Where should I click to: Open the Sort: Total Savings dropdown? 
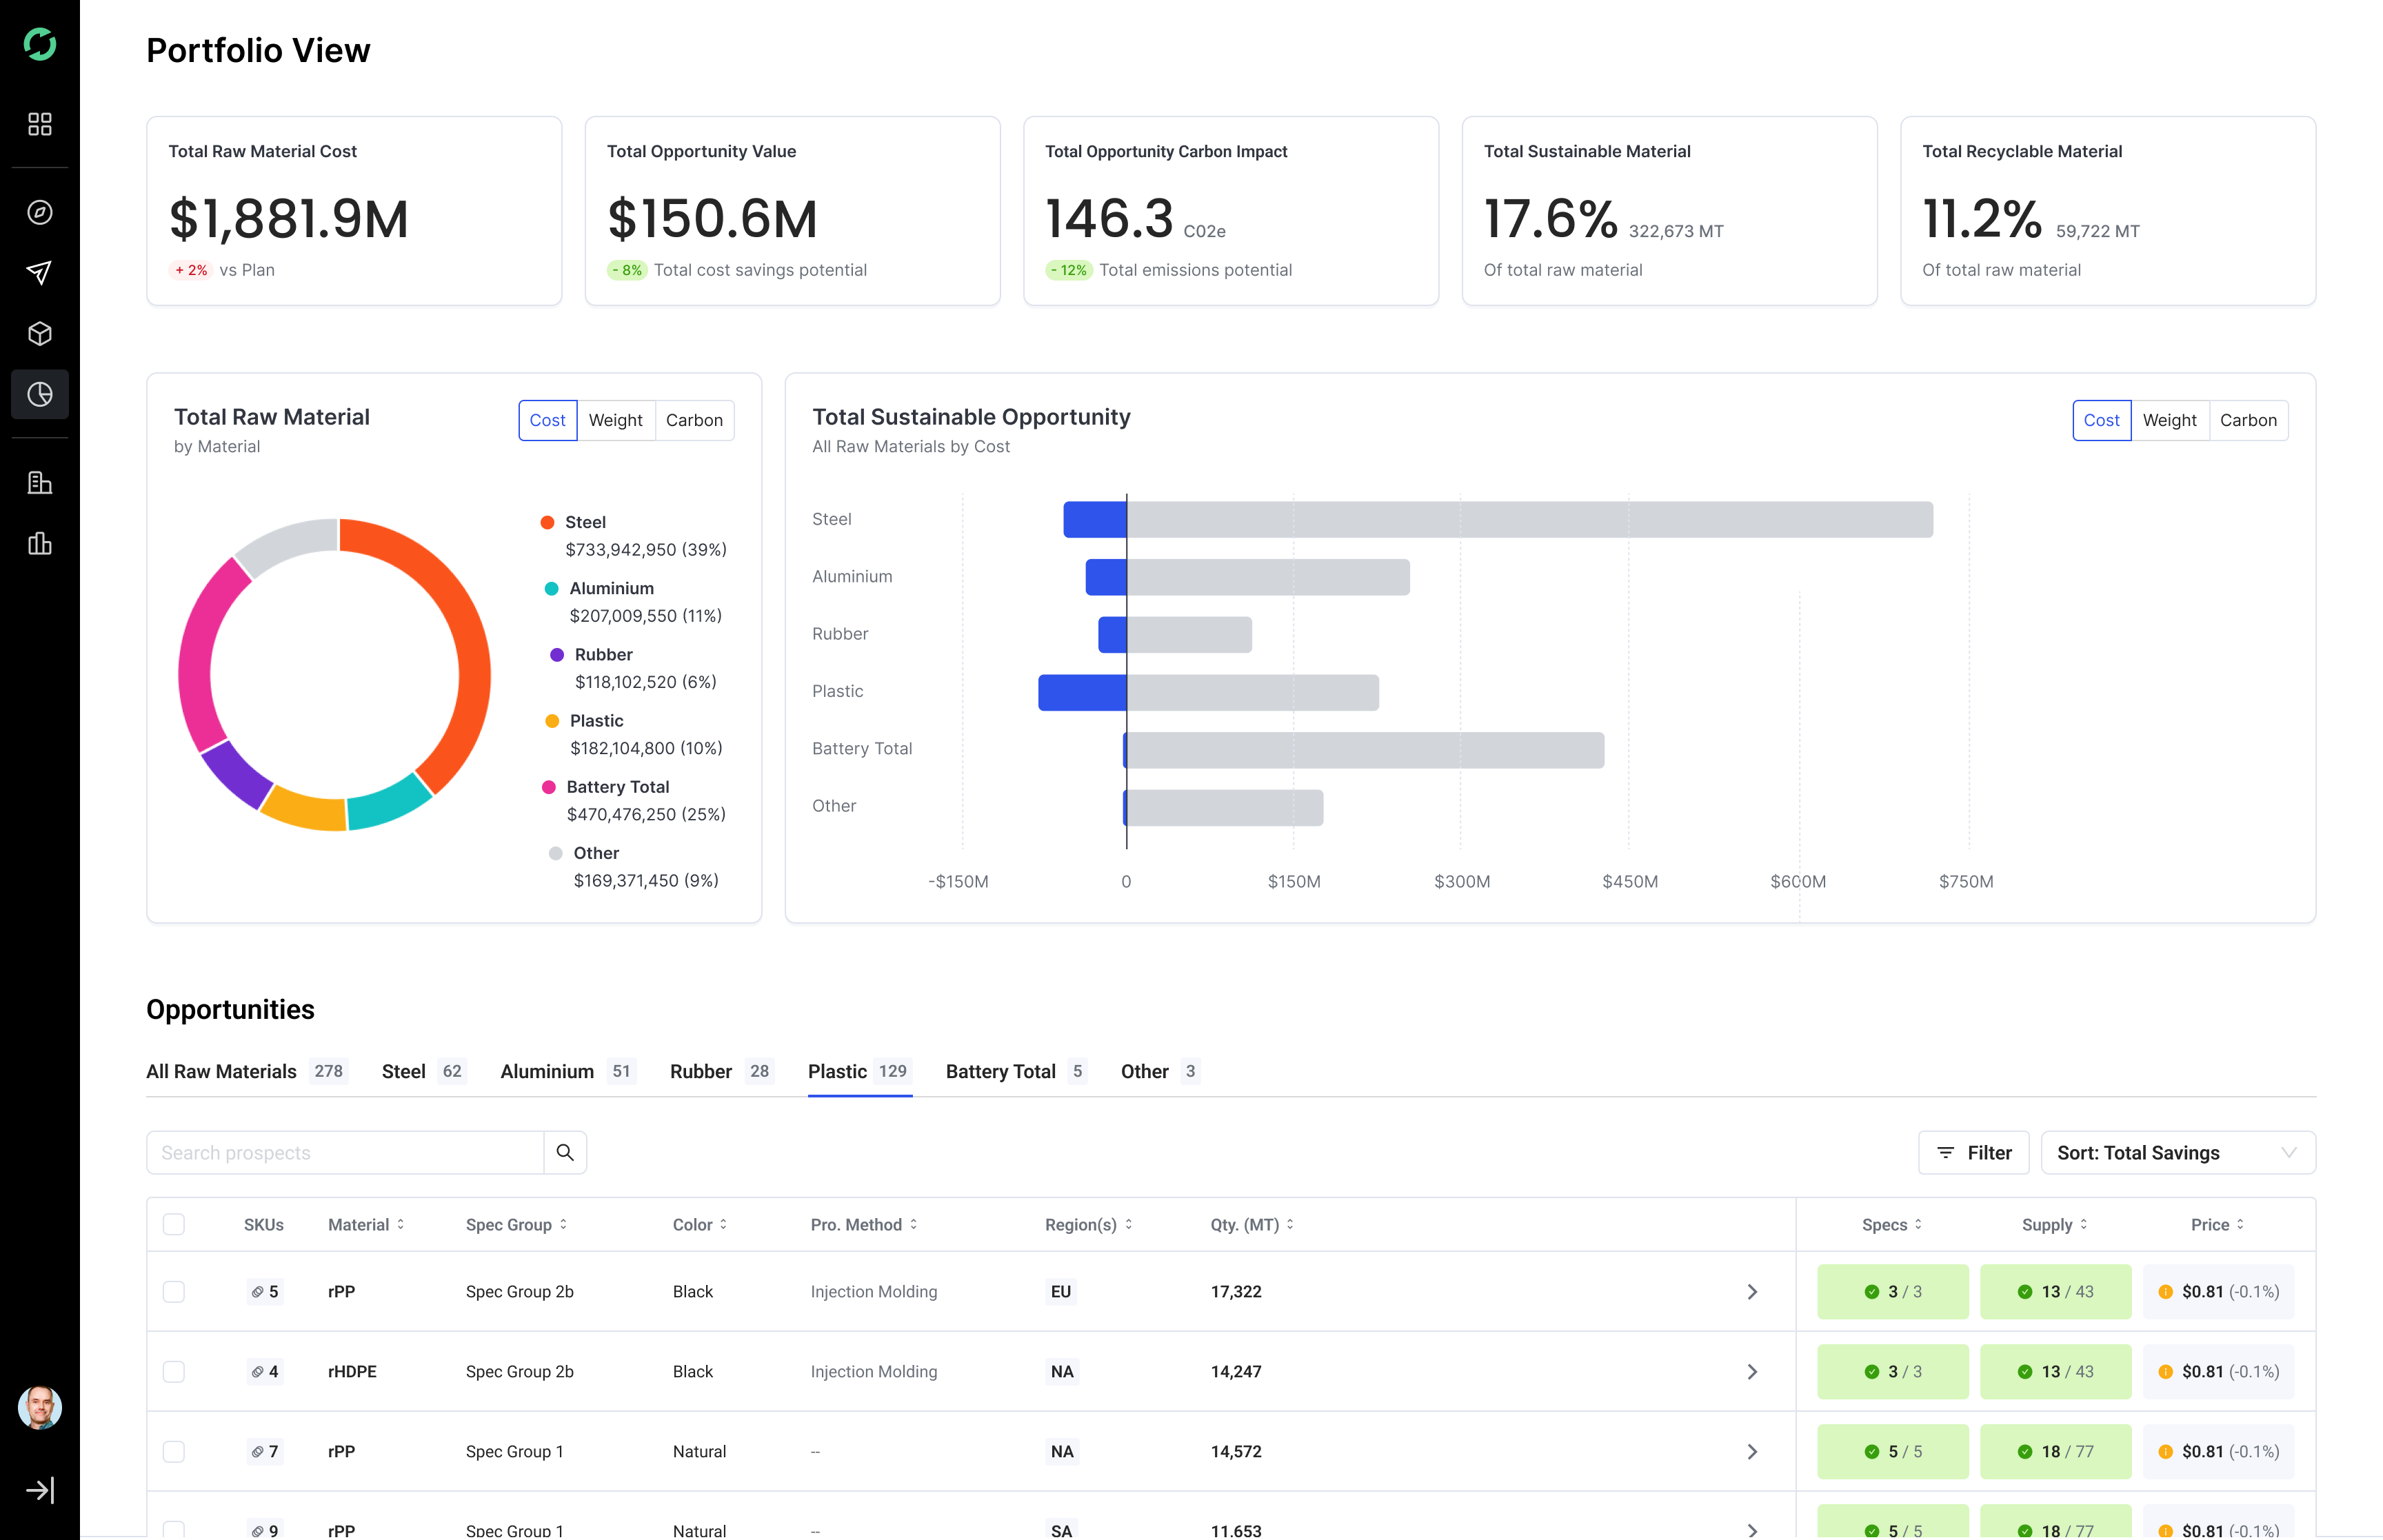2178,1153
